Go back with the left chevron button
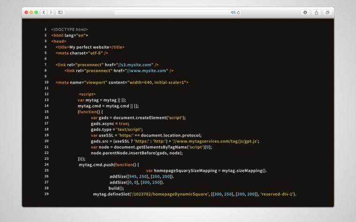The height and width of the screenshot is (222, 356). coord(44,12)
